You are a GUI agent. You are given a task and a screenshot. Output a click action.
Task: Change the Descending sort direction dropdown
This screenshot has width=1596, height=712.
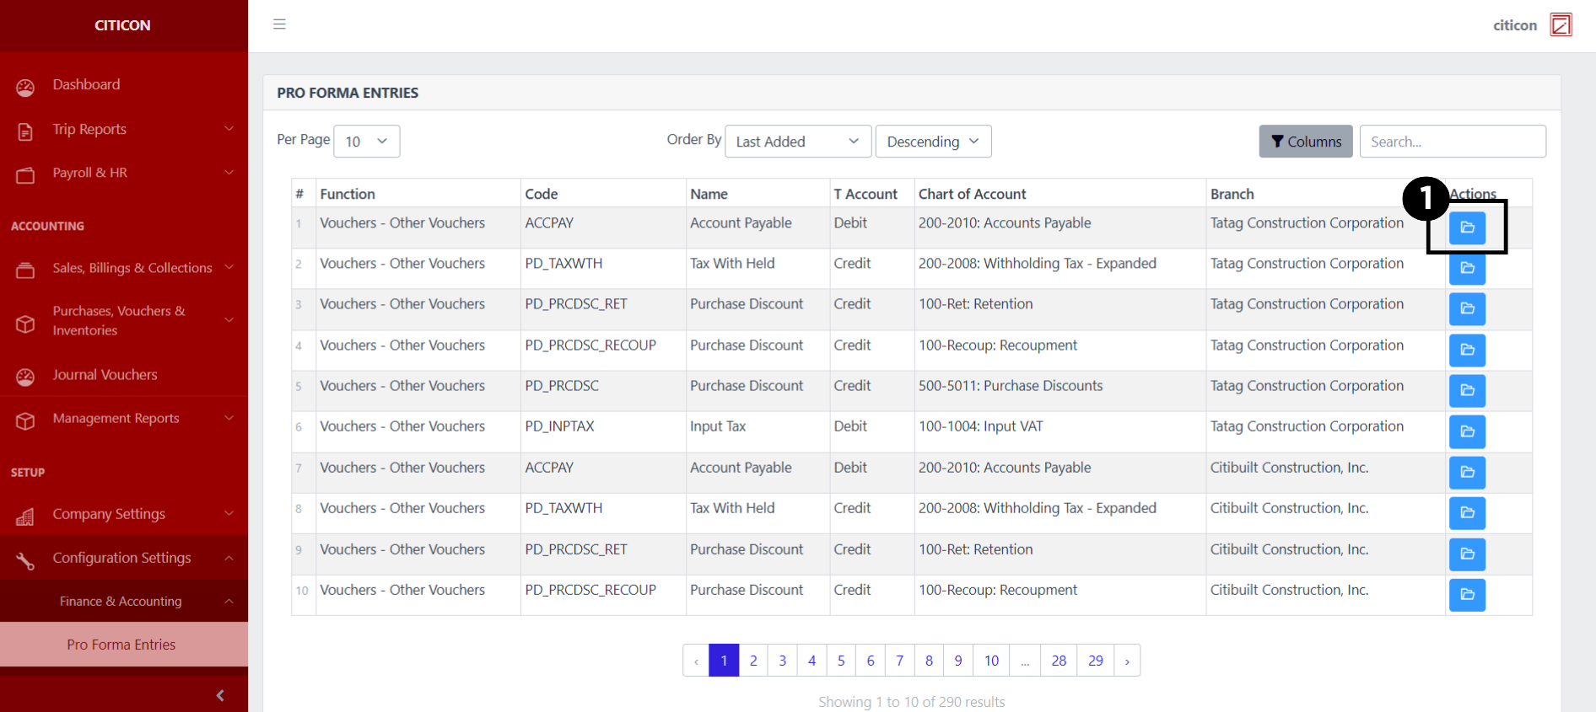932,142
